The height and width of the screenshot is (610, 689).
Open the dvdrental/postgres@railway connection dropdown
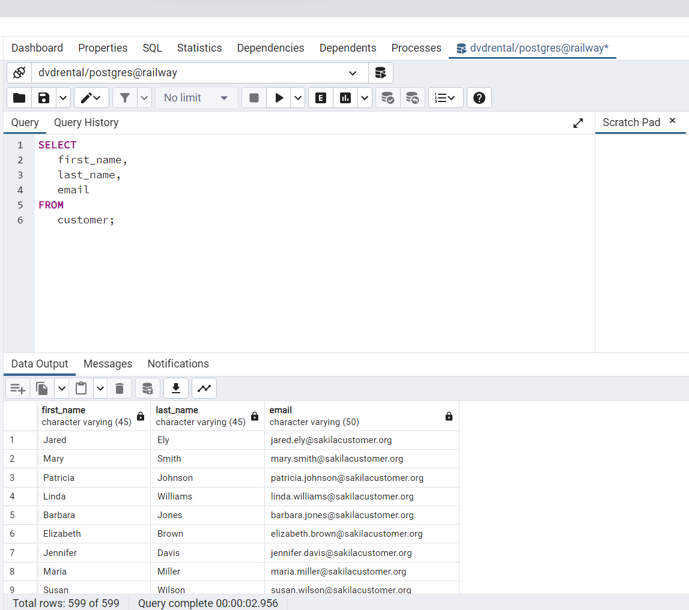pos(200,73)
